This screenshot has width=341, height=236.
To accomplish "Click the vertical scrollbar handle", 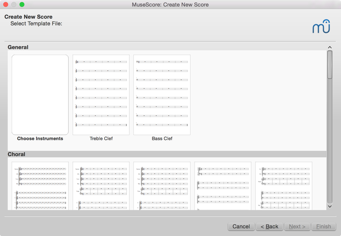I will click(330, 65).
